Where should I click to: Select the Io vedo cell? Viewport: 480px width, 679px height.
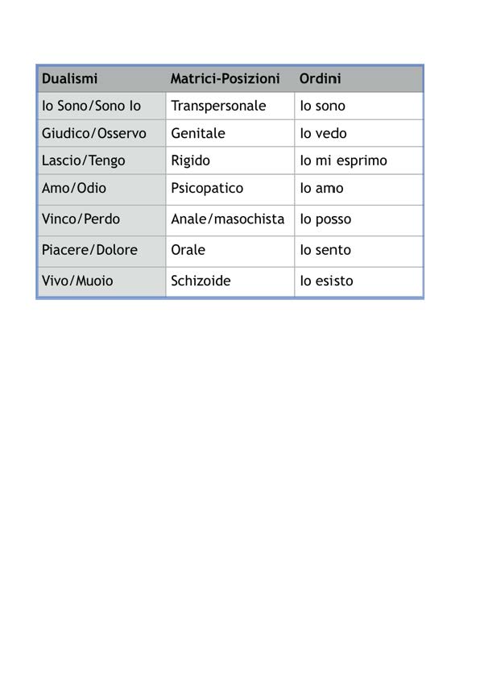(358, 133)
